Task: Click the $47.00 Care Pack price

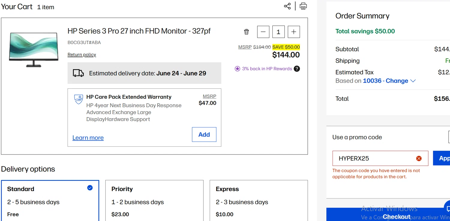Action: 208,103
